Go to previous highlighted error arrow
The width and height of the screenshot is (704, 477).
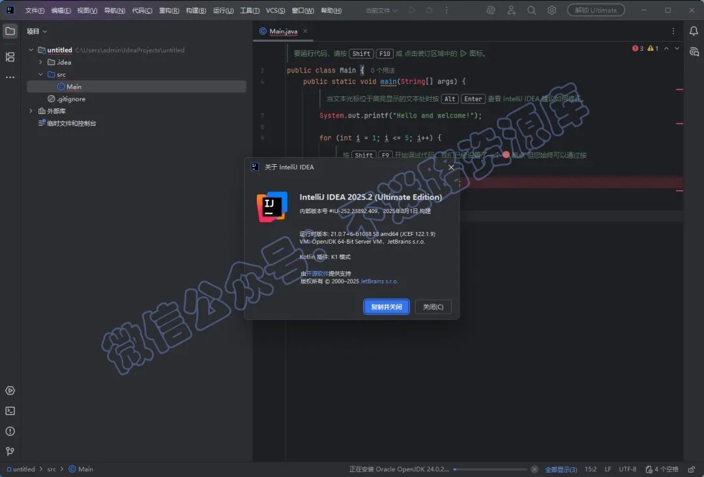tap(666, 48)
